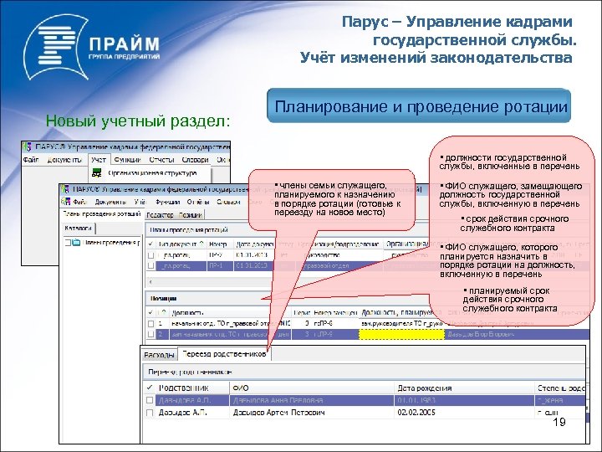Sort by ФИО column header

[x=312, y=388]
